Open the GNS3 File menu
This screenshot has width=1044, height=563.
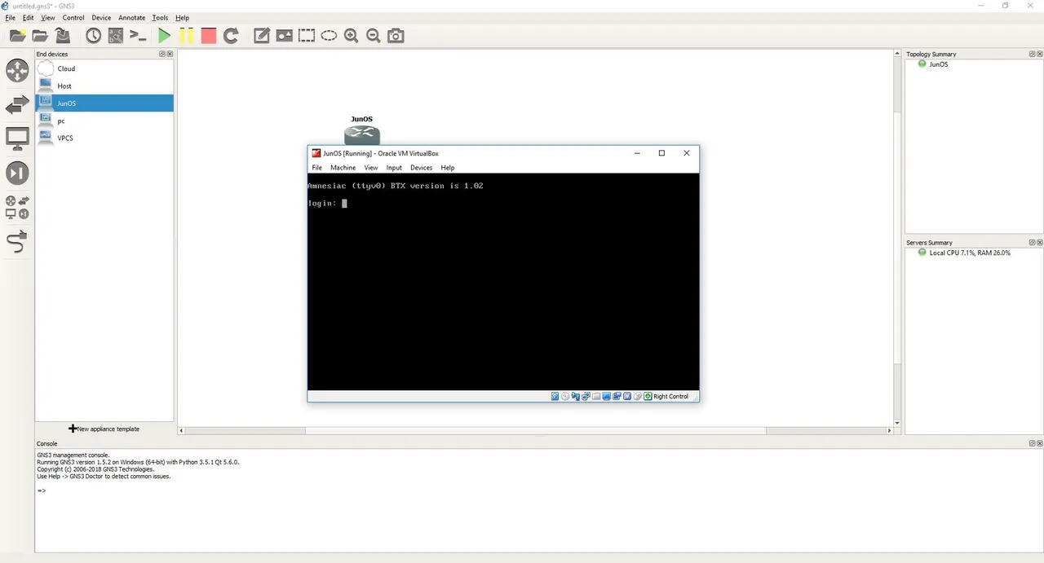click(10, 17)
